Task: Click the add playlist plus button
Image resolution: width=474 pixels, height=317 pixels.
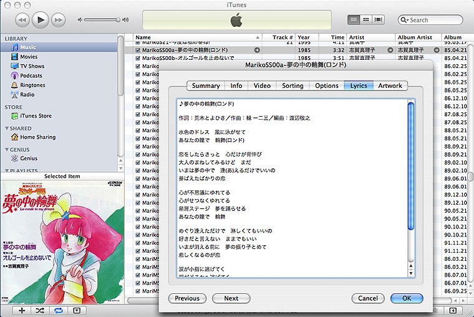Action: coord(22,310)
